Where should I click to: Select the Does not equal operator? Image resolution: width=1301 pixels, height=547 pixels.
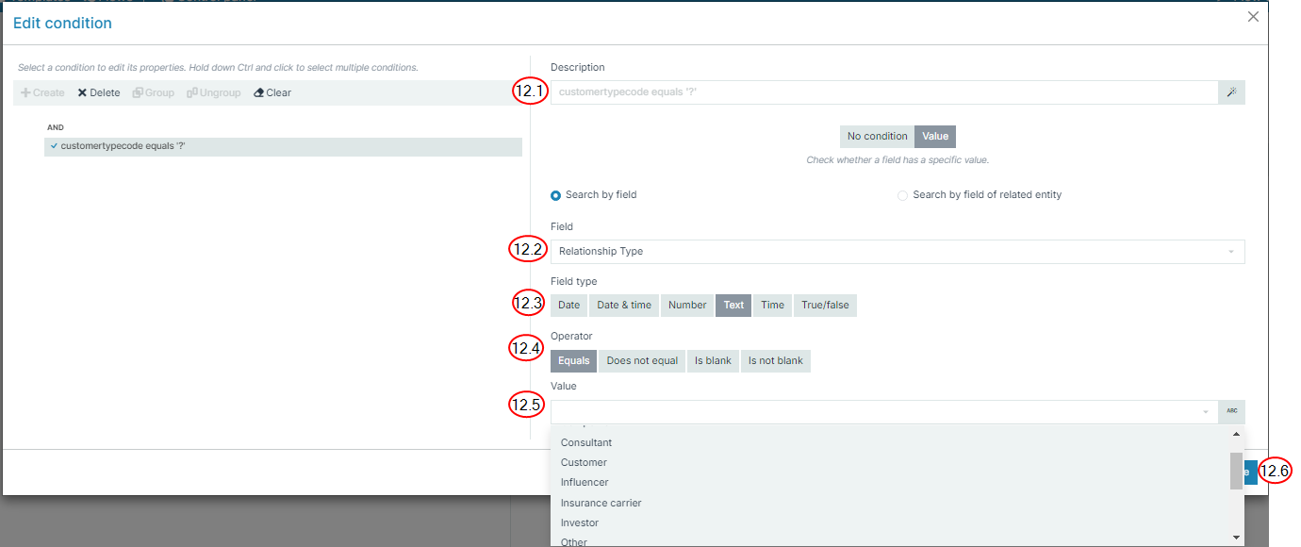tap(642, 361)
